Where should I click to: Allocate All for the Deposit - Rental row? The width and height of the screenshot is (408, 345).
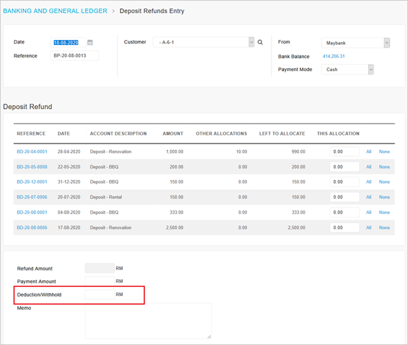(x=369, y=197)
